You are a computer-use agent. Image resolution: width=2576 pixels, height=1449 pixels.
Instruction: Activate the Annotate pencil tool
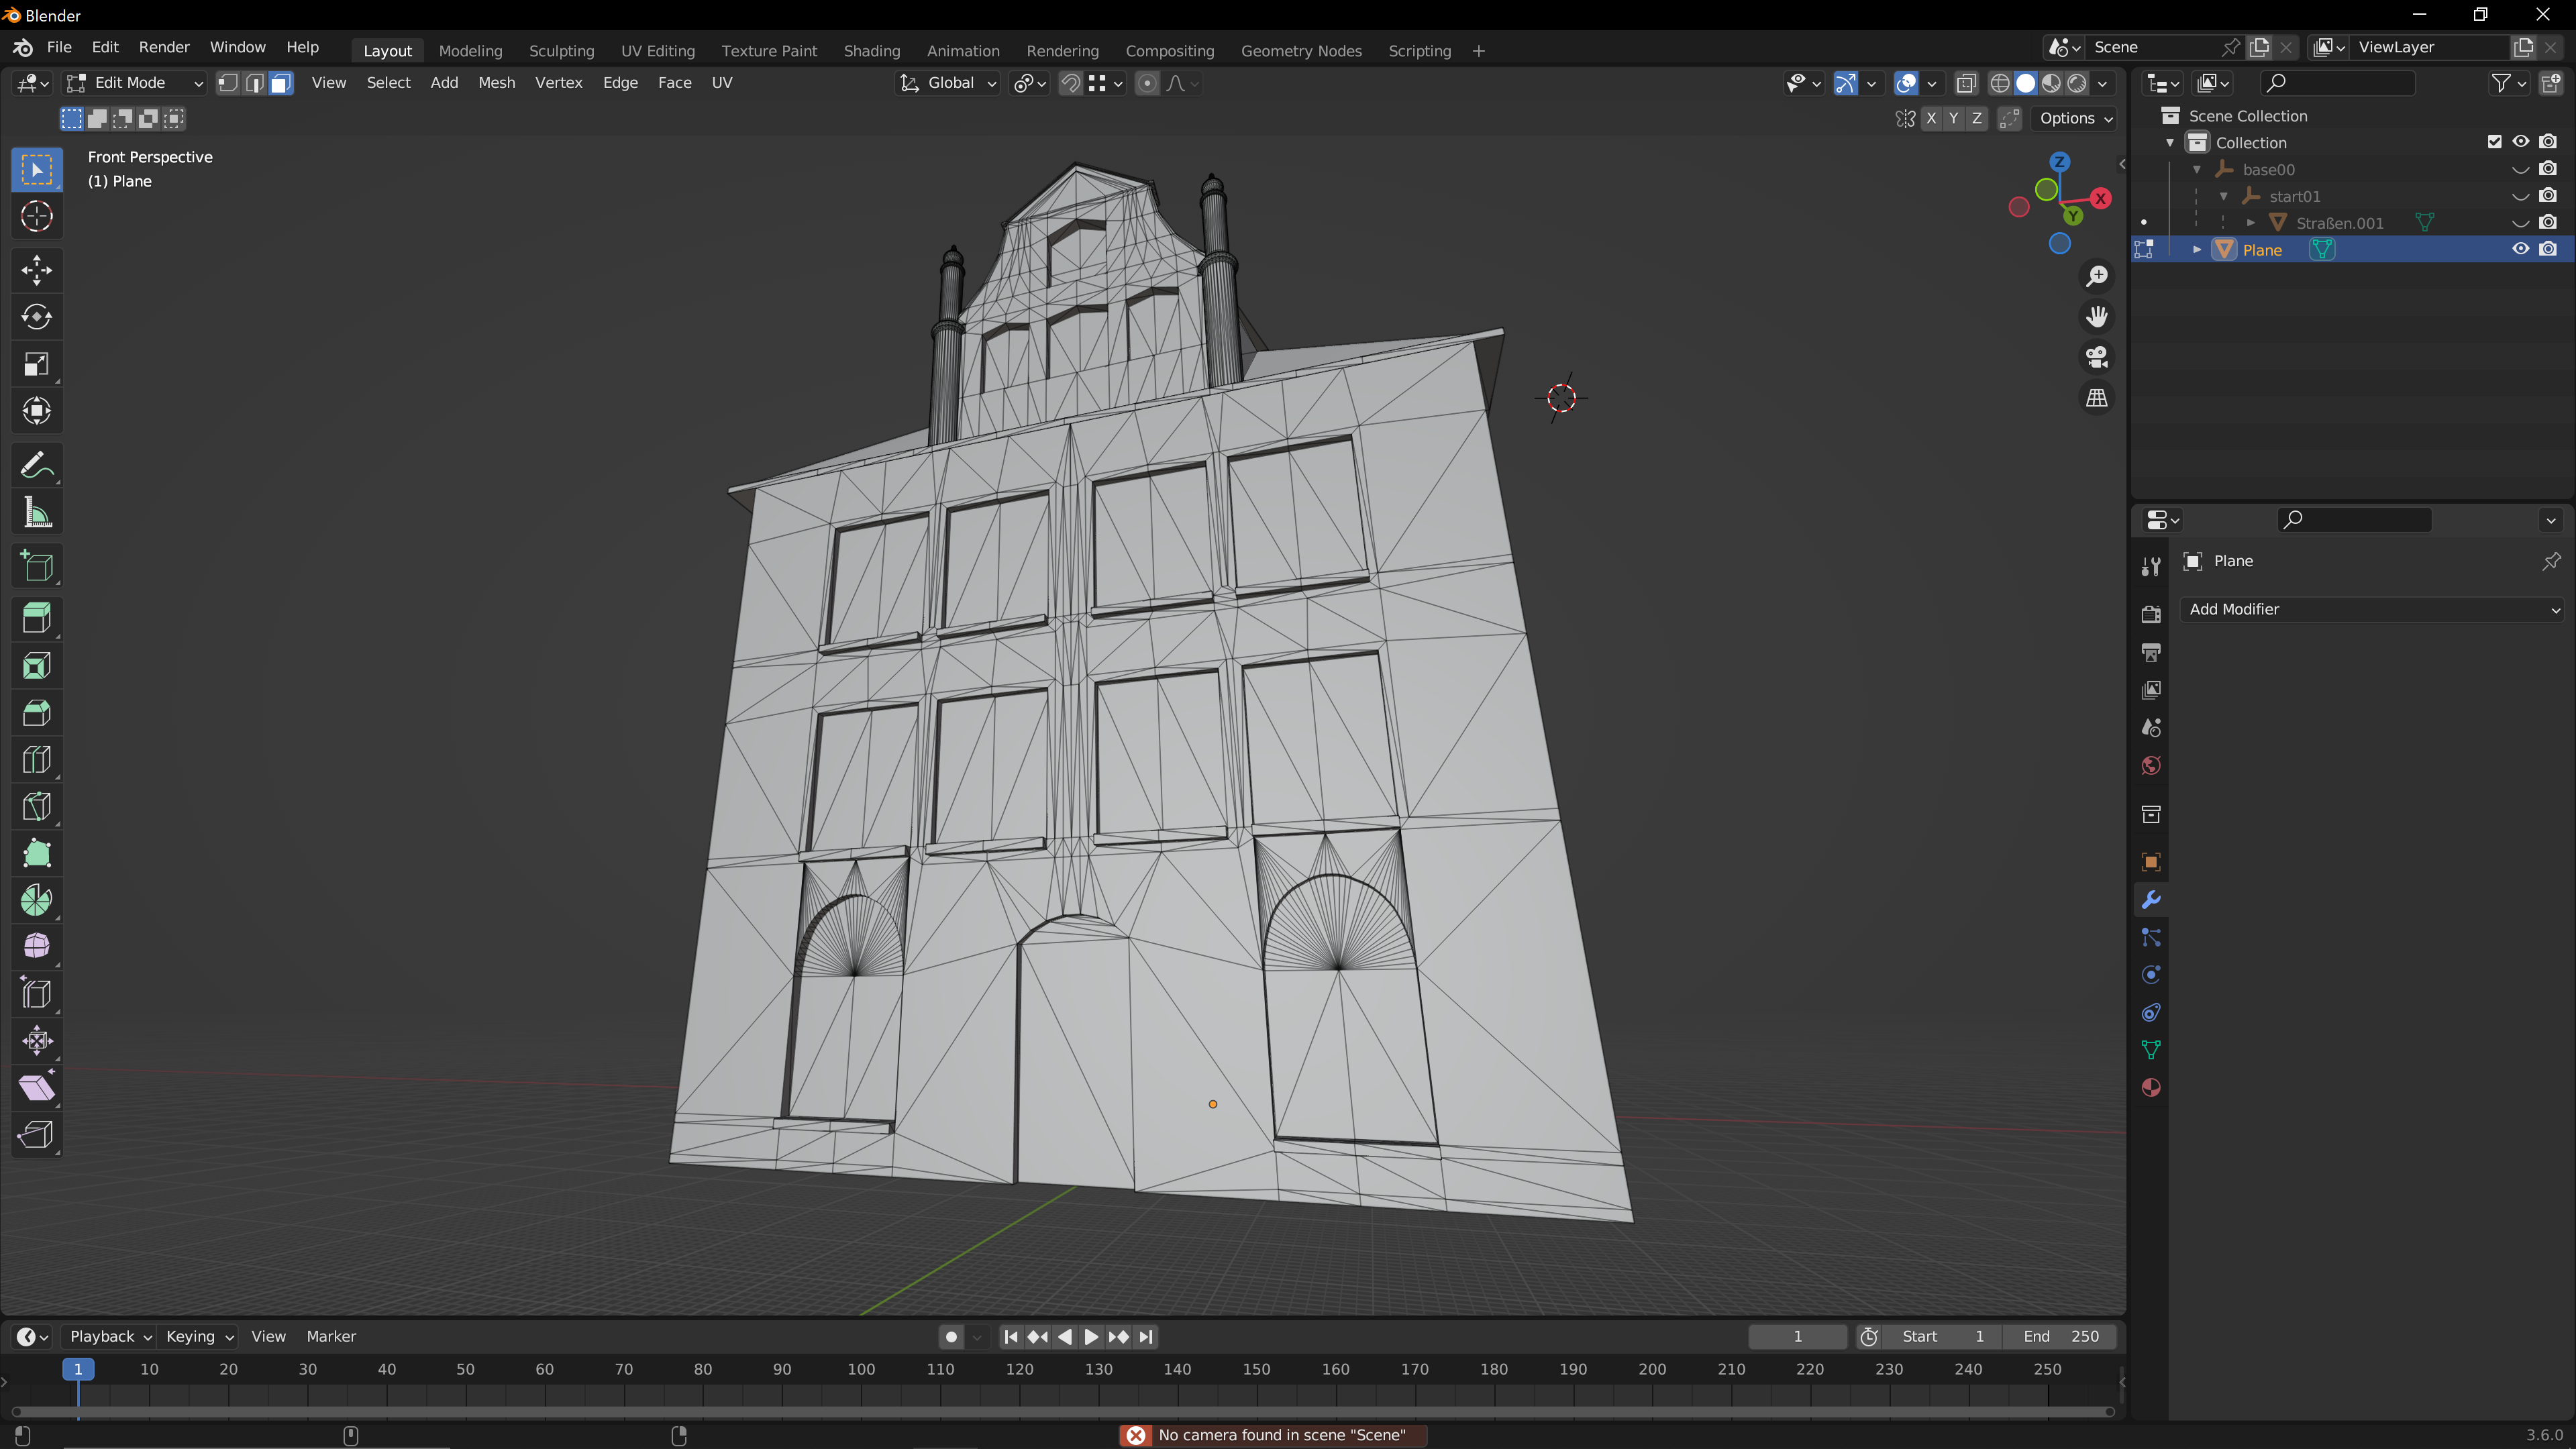[37, 465]
